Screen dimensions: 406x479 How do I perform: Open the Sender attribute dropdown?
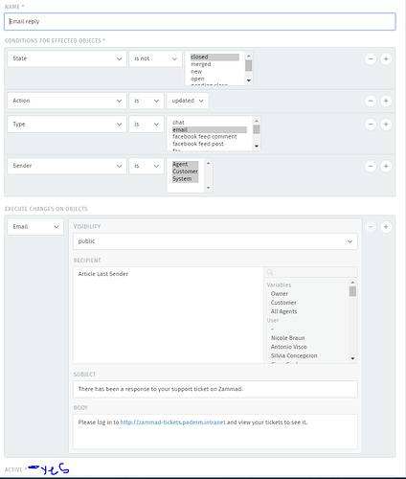pos(67,166)
